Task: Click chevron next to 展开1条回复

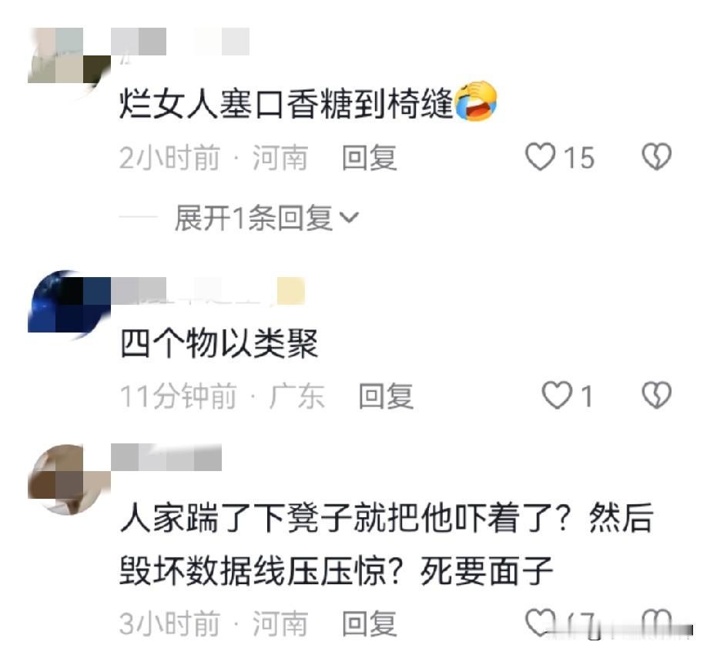Action: [x=349, y=218]
